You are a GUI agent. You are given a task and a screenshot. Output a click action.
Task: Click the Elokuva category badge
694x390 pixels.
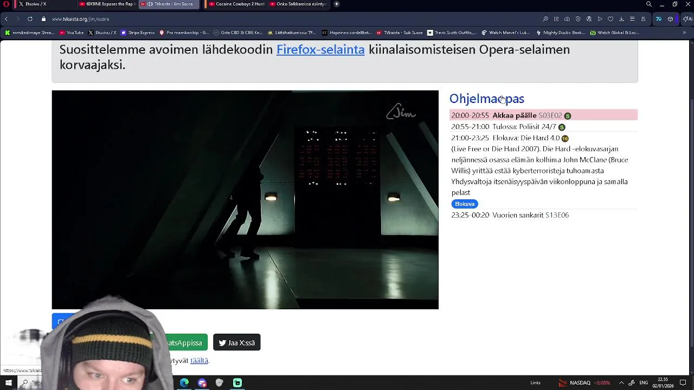click(x=465, y=204)
